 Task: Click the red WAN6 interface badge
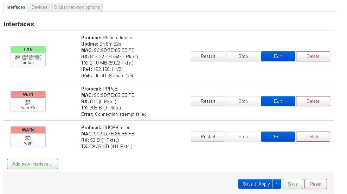28,130
